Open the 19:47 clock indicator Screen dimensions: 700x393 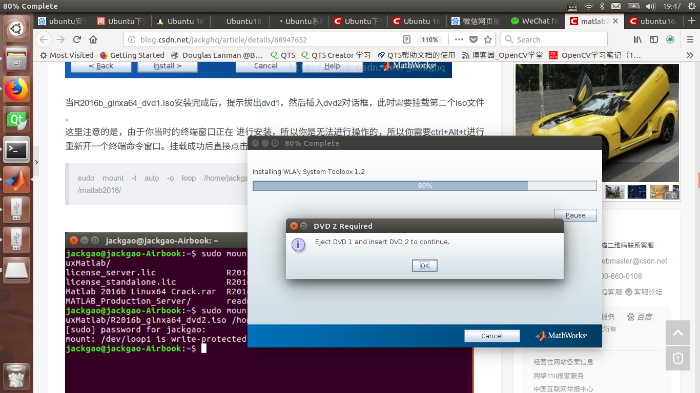pos(672,6)
